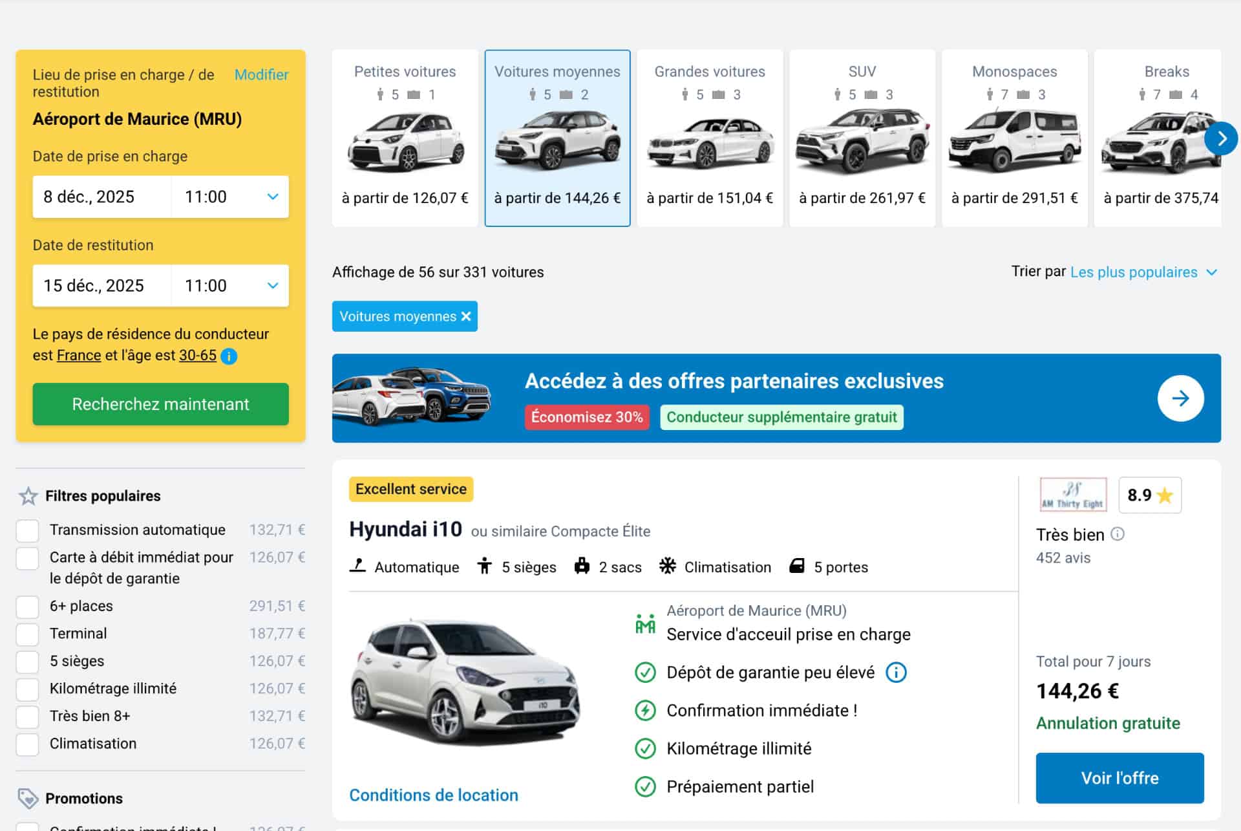Enable the Transmission automatique filter

pos(27,530)
